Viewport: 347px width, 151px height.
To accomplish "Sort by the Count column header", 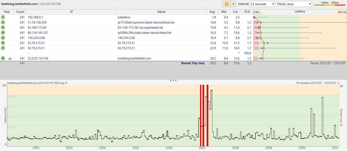I will point(20,12).
